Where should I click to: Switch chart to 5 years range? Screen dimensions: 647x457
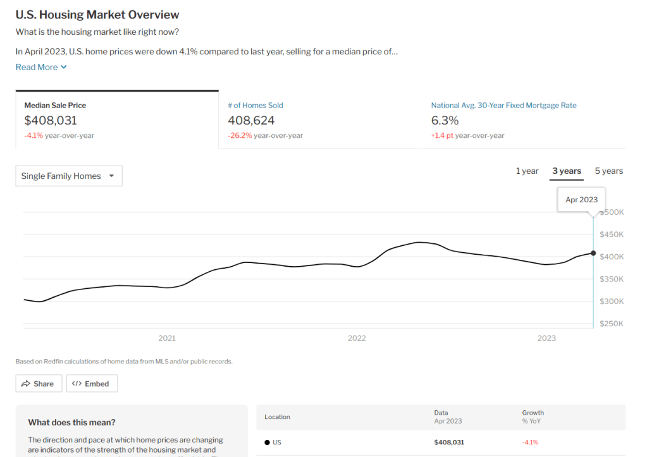(608, 171)
